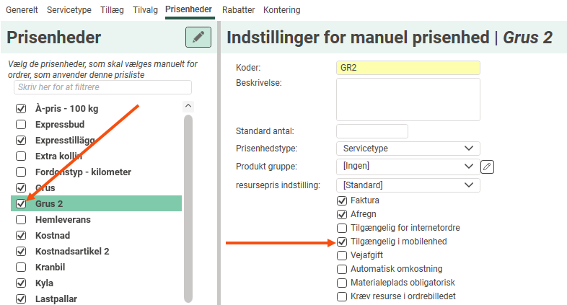The image size is (567, 305).
Task: Click the Standard antal input box
Action: click(x=372, y=131)
